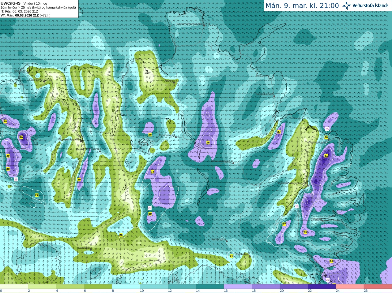Viewport: 392px width, 293px height.
Task: Pick the 0–2 m/s pale legend swatch
Action: [14, 287]
